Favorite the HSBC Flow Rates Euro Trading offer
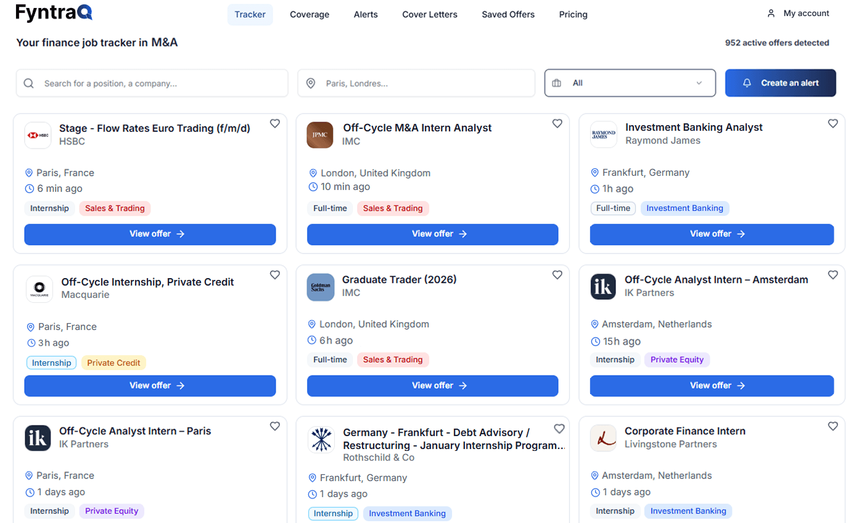851x523 pixels. point(275,123)
